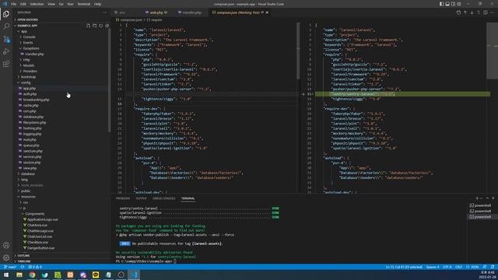This screenshot has height=280, width=498.
Task: Open the Accounts menu icon
Action: (x=6, y=245)
